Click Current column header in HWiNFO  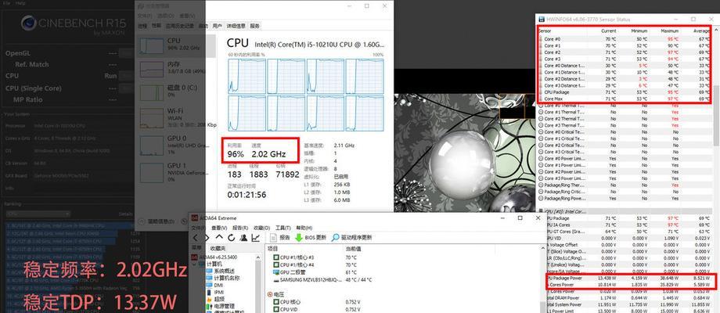(608, 31)
